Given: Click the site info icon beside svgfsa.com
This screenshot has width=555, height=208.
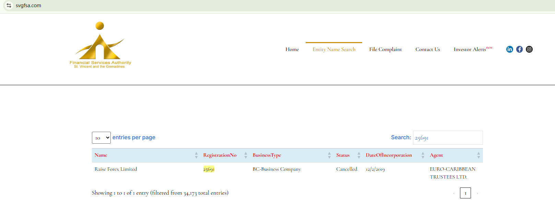Looking at the screenshot, I should [x=9, y=5].
